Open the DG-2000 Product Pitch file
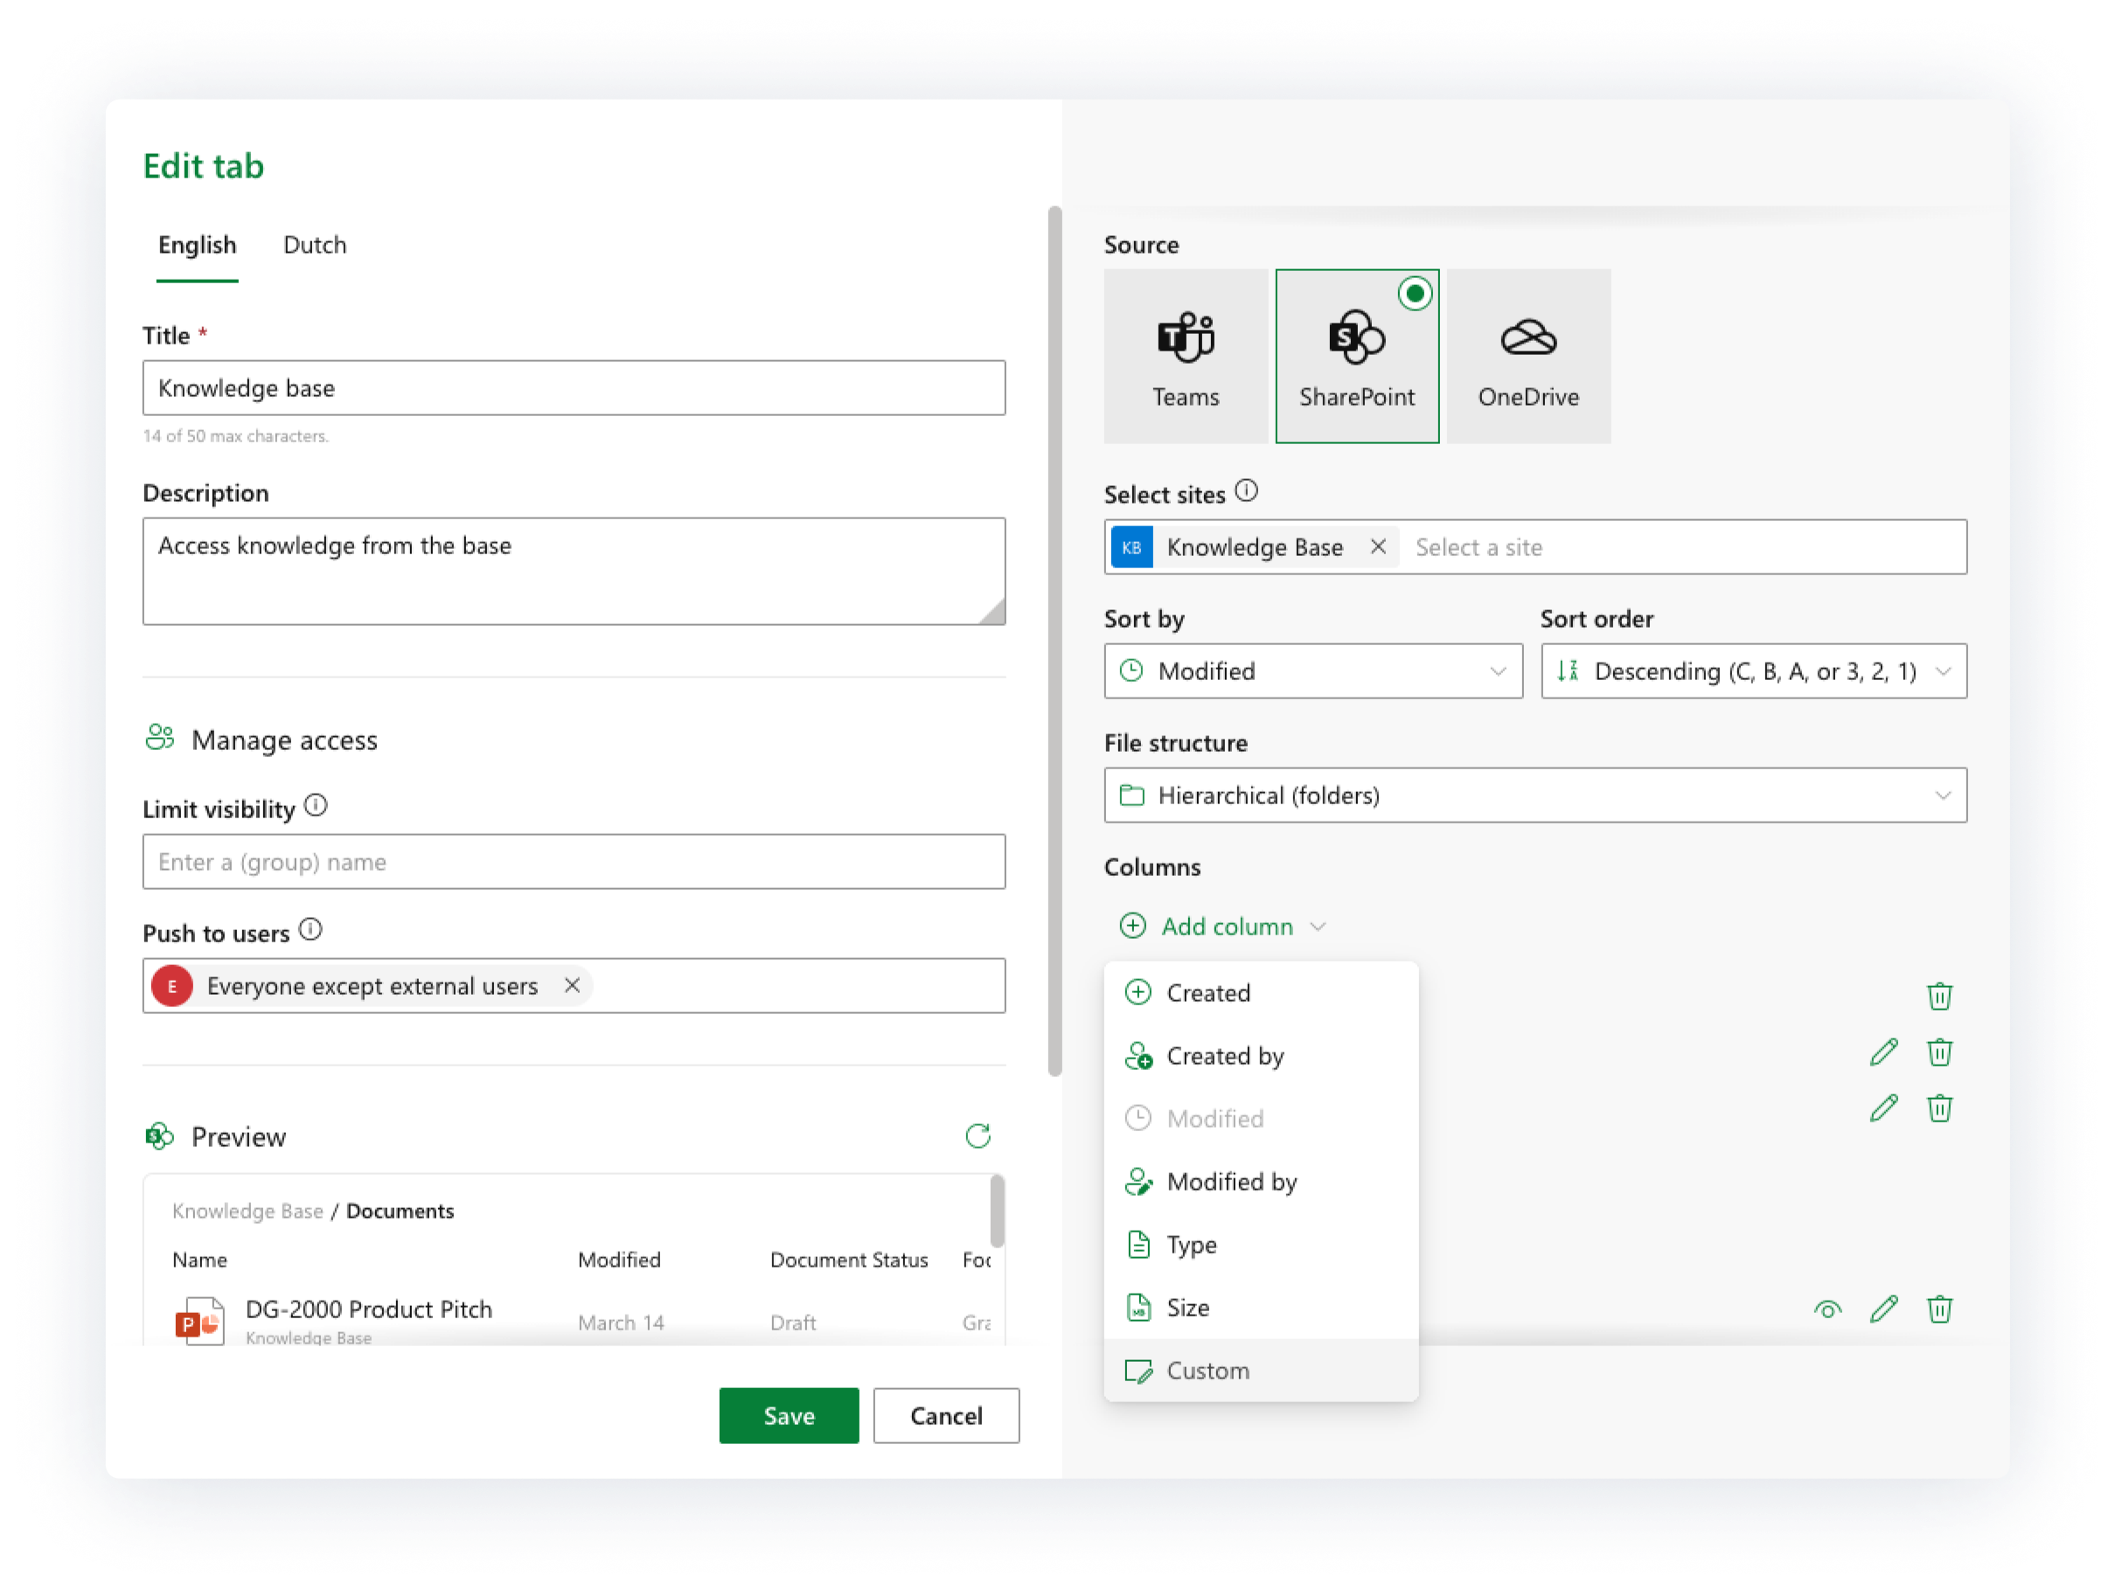The image size is (2115, 1590). (369, 1310)
